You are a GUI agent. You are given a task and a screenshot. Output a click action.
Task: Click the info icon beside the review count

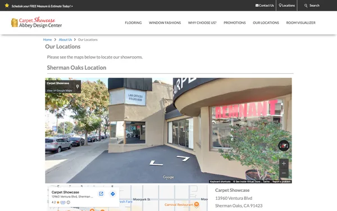(x=69, y=202)
